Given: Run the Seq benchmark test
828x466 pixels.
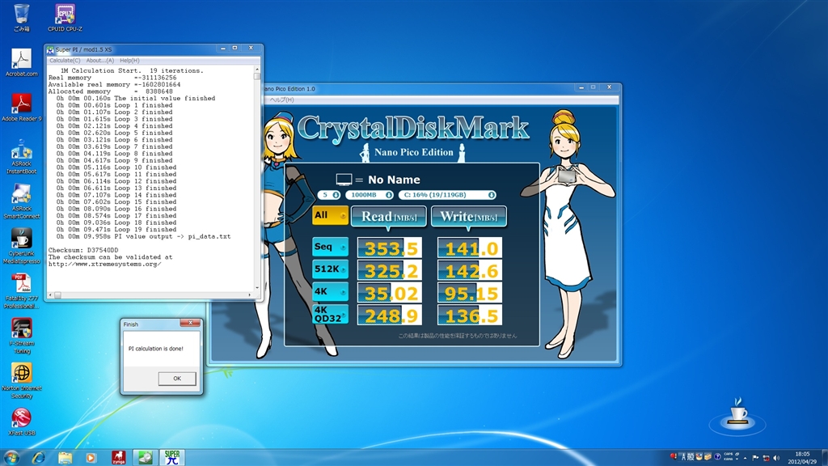Looking at the screenshot, I should pos(330,247).
